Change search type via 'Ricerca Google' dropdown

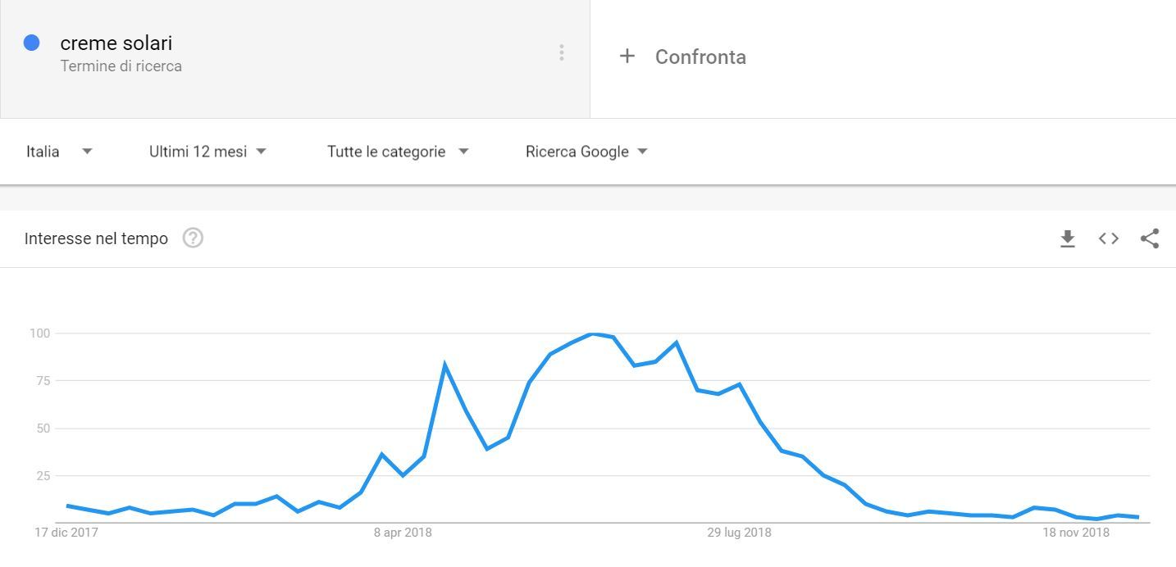586,152
